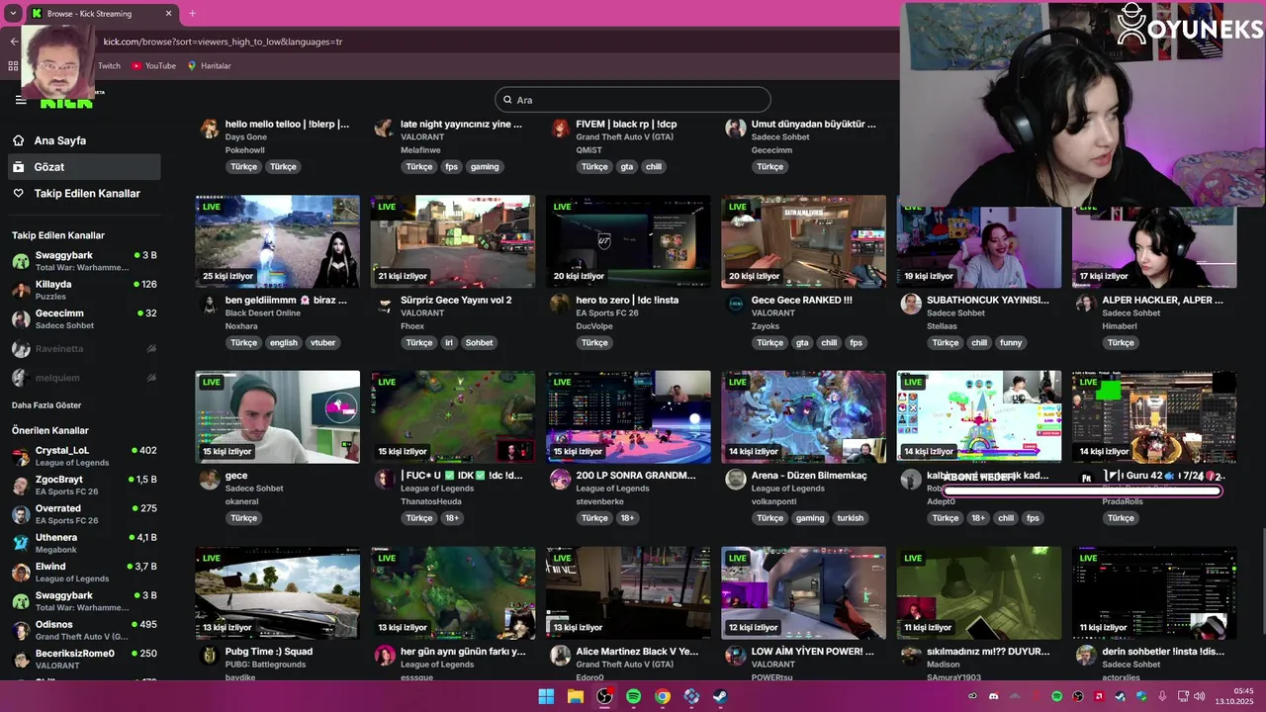Click the gaming tag under Melafinwe
1266x712 pixels.
(485, 167)
